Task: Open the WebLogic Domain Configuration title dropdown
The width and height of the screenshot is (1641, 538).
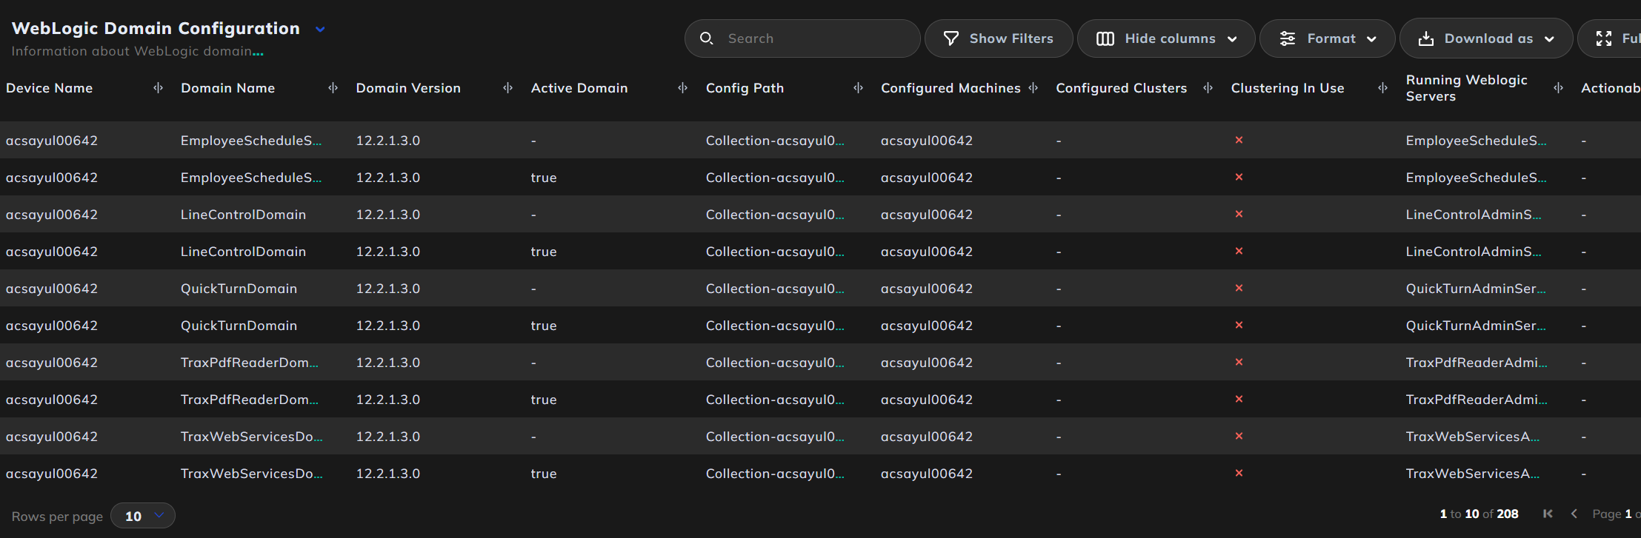Action: (320, 30)
